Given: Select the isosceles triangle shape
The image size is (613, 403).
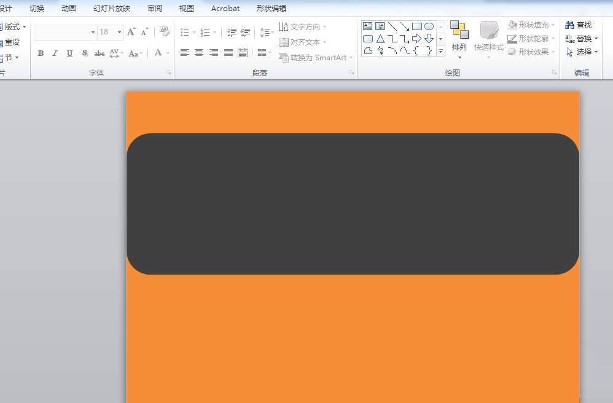Looking at the screenshot, I should pyautogui.click(x=380, y=38).
